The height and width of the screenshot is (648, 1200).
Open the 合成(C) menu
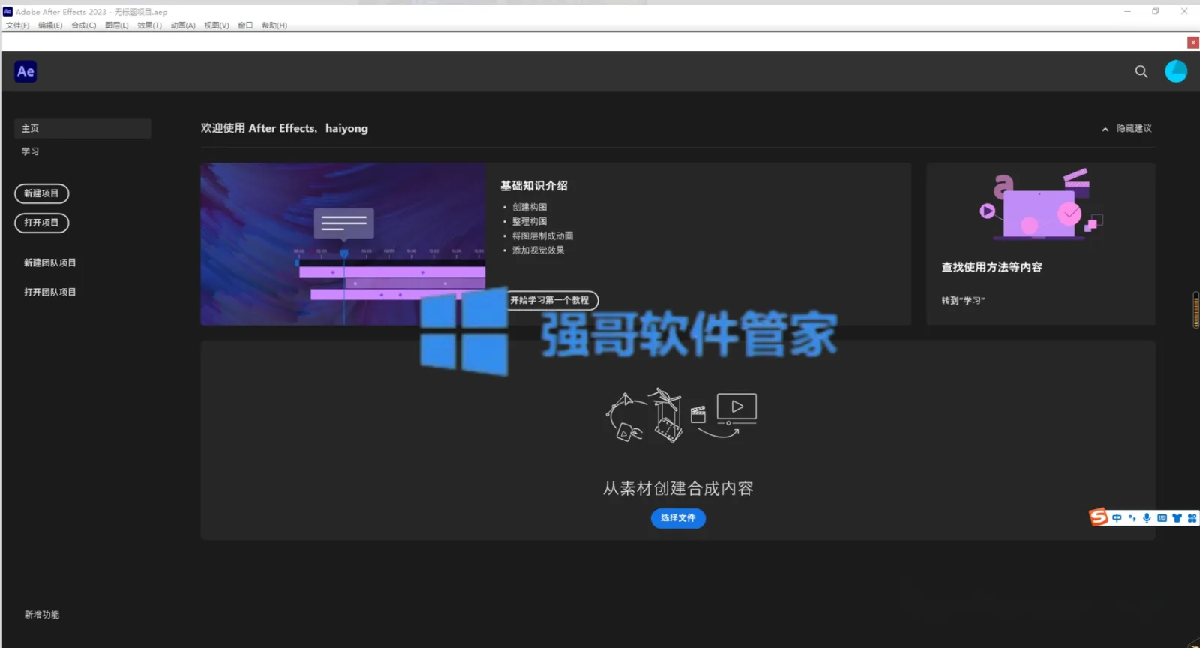tap(83, 25)
